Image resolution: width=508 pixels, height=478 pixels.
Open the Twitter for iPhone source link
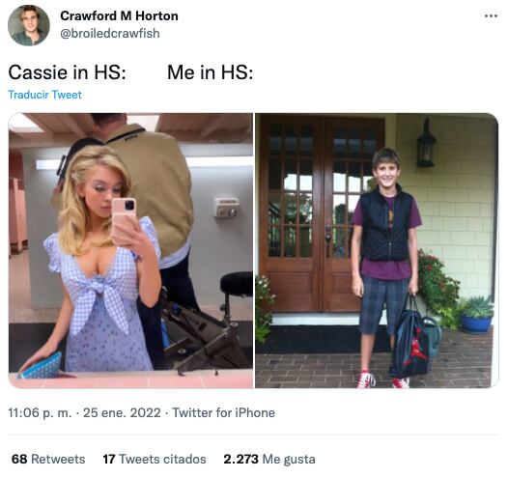pyautogui.click(x=223, y=412)
